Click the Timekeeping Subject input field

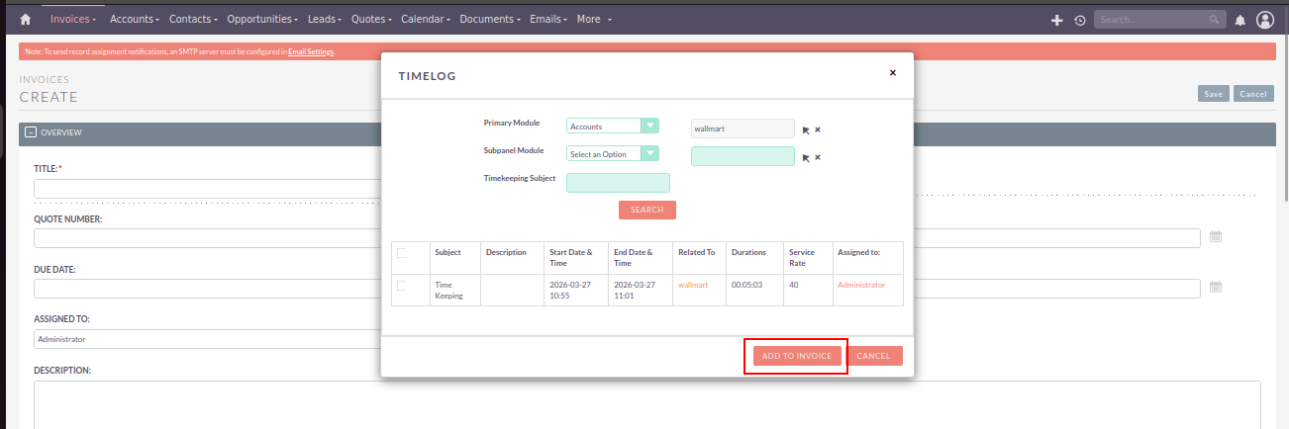tap(618, 183)
